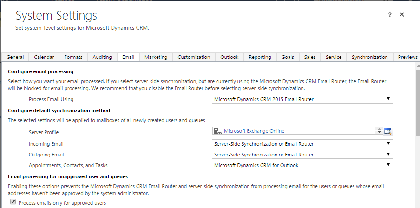Open the Sales tab
The image size is (420, 208).
click(x=309, y=57)
